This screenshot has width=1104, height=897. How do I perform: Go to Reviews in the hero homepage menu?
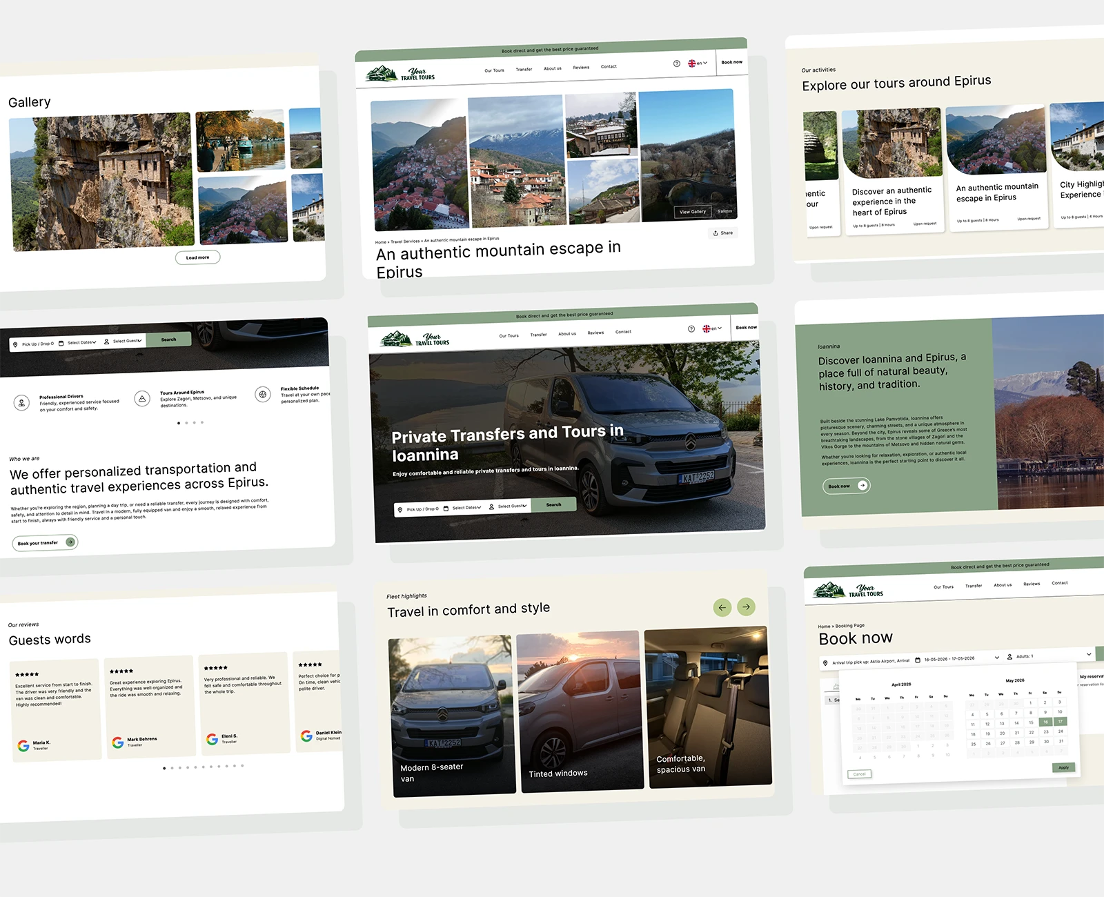coord(595,333)
